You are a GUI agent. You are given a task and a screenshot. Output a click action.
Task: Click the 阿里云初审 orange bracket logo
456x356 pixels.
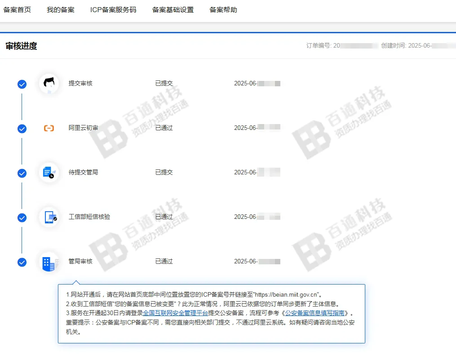tap(49, 128)
